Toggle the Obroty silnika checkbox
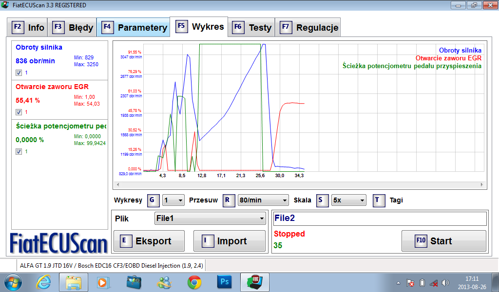This screenshot has width=499, height=292. [x=19, y=73]
